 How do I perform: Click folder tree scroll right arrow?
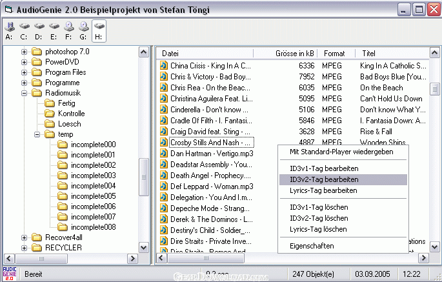[x=132, y=258]
